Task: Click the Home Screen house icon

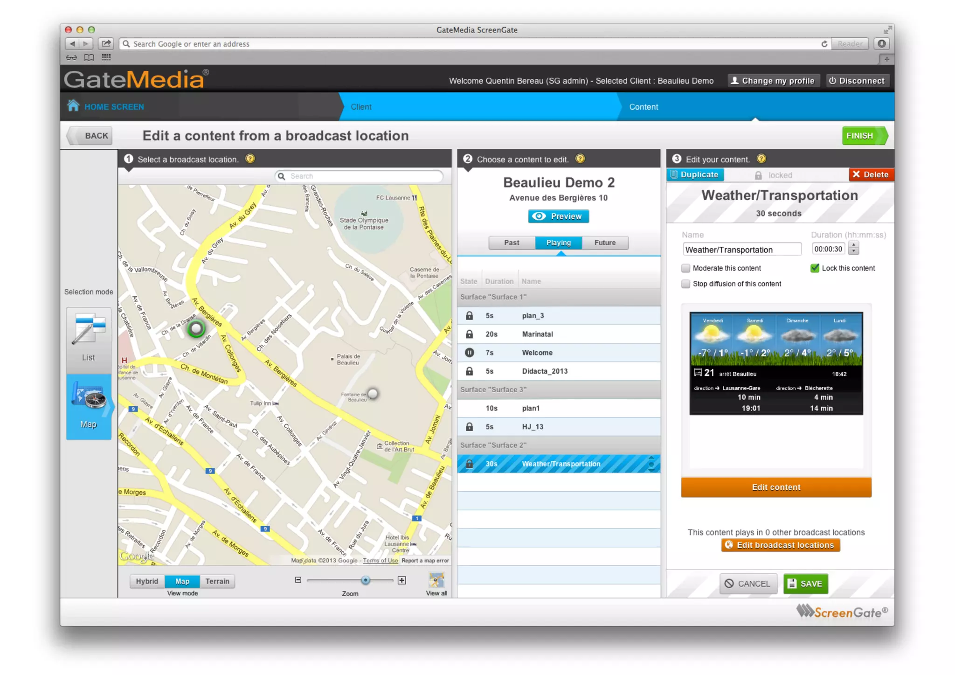Action: click(73, 106)
